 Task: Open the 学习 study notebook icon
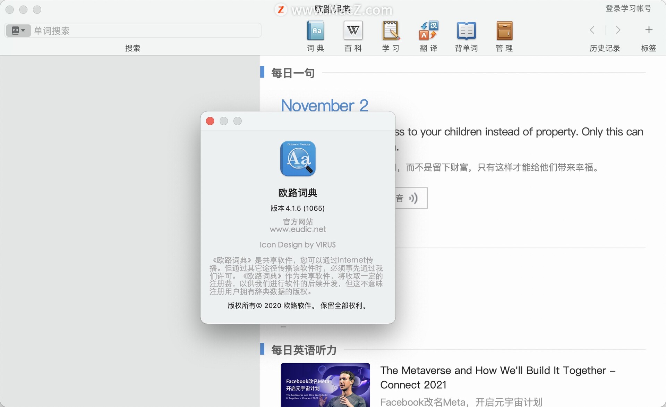click(x=391, y=31)
